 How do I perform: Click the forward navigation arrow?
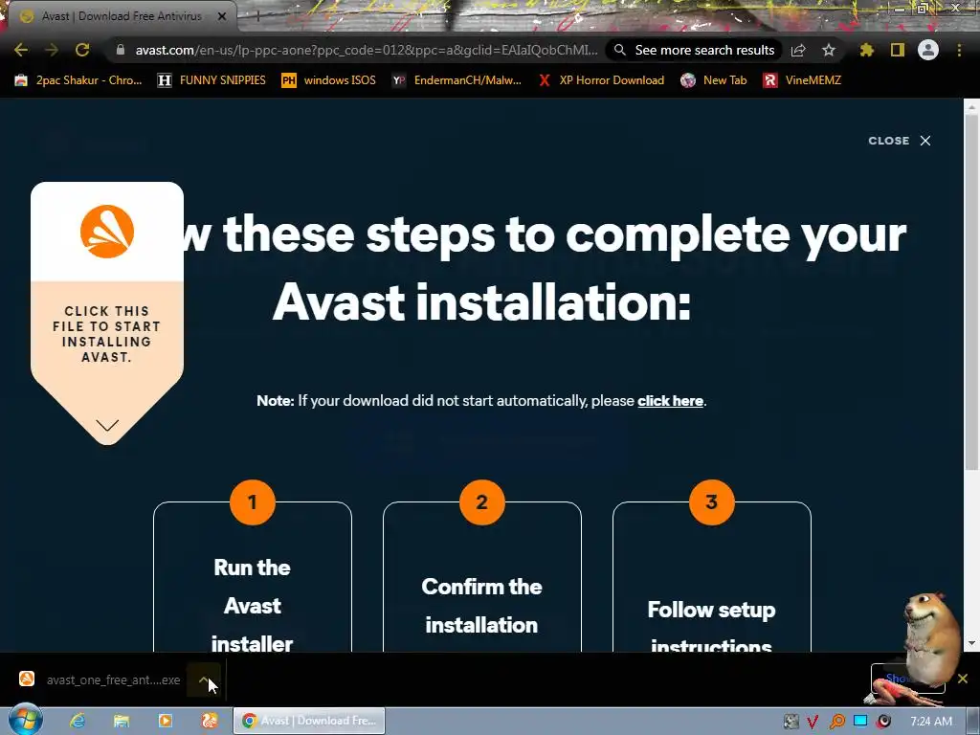coord(52,50)
